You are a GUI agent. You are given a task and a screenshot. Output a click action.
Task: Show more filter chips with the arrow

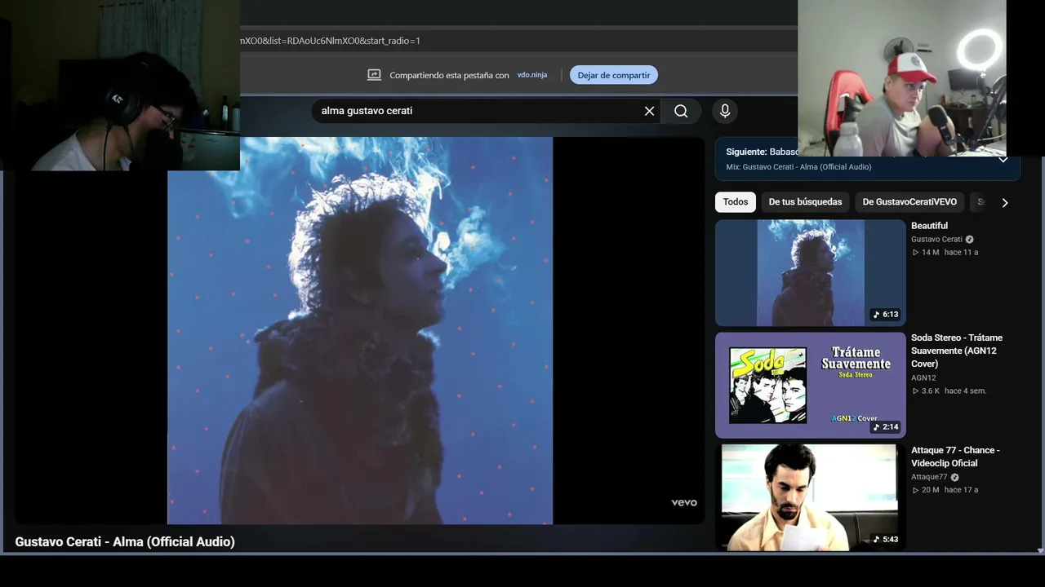point(1005,202)
